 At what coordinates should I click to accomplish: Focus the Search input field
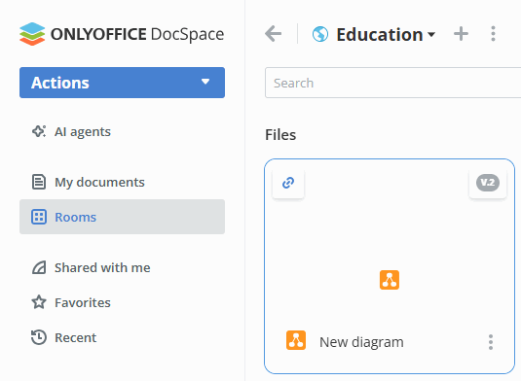coord(392,83)
